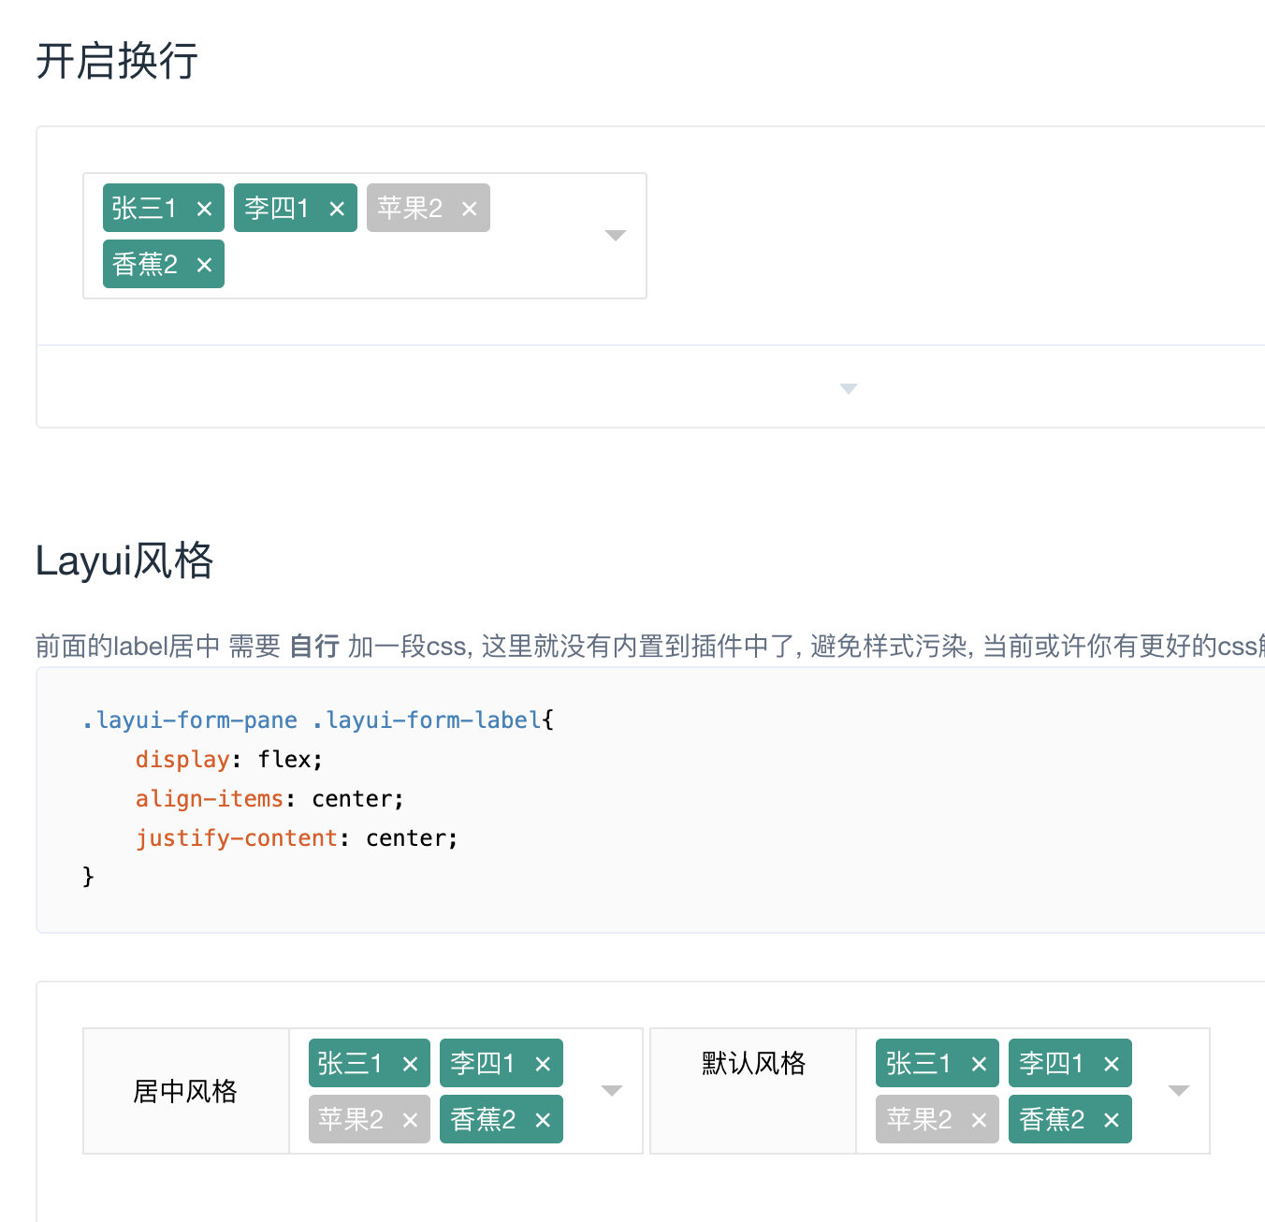Remove the 张三1 tag in 默认风格 select
The image size is (1265, 1222).
pyautogui.click(x=979, y=1064)
